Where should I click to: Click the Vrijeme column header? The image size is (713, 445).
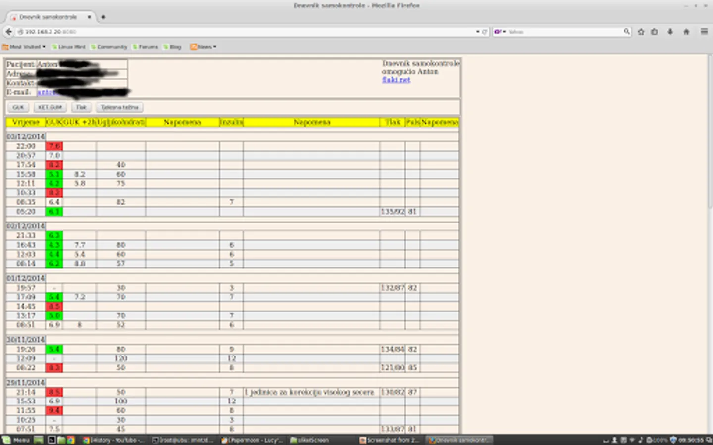point(26,122)
